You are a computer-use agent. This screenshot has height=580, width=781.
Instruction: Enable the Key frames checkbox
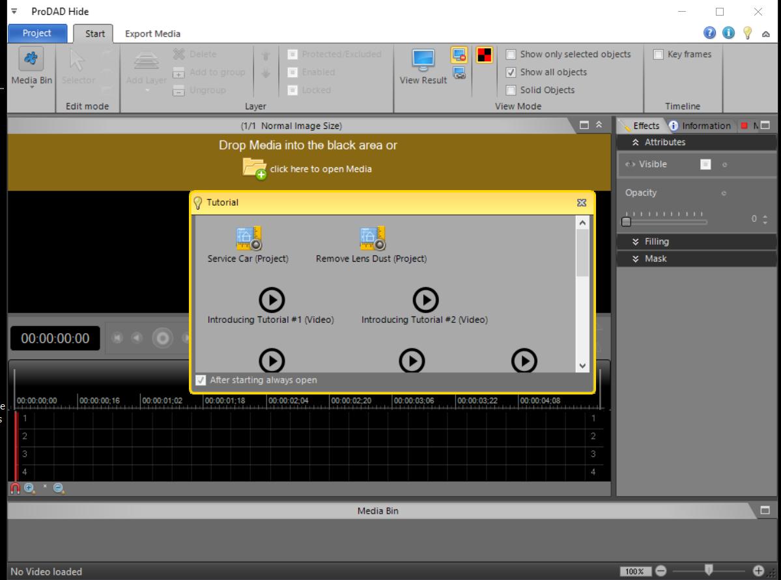click(x=658, y=54)
